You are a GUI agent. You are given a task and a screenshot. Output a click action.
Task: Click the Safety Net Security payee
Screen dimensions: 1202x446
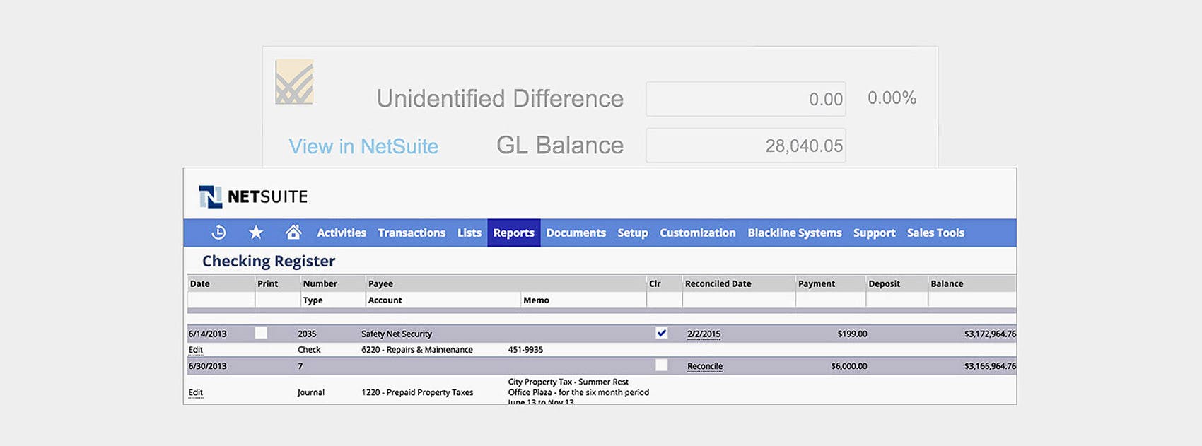[397, 334]
